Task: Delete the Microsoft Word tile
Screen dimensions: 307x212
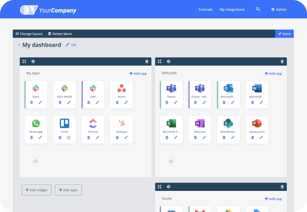Action: tap(253, 102)
